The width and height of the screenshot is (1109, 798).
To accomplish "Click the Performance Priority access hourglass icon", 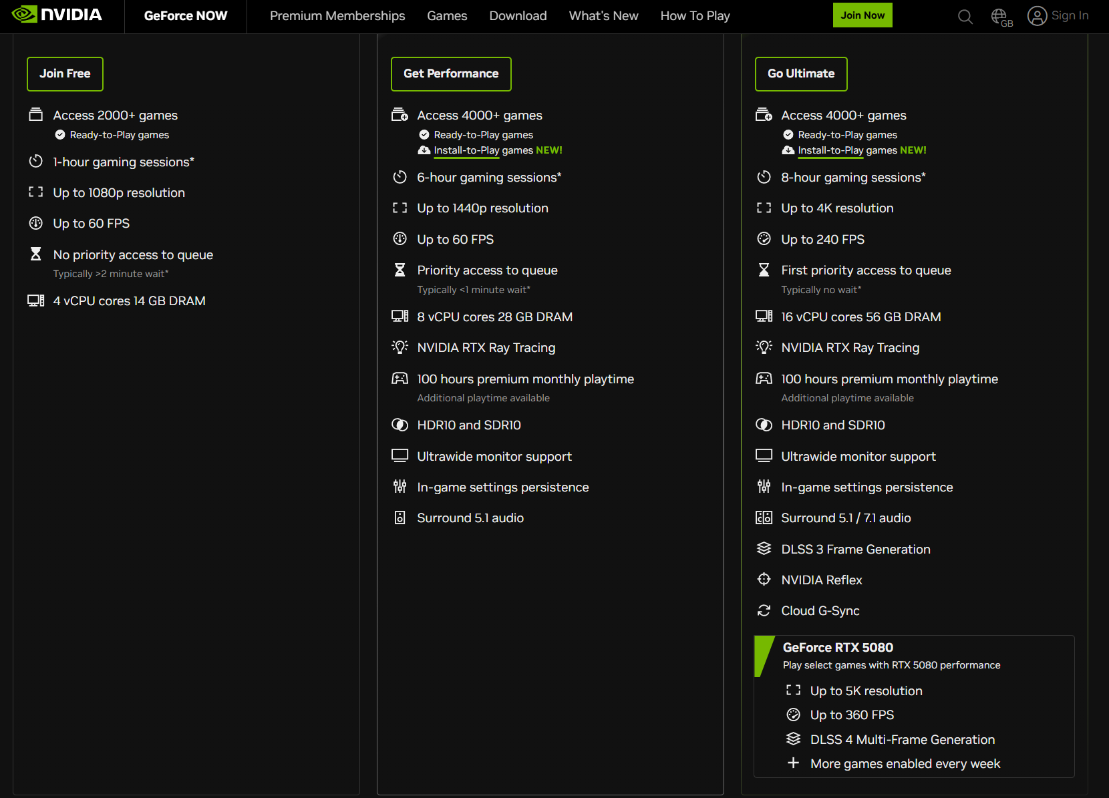I will click(400, 270).
